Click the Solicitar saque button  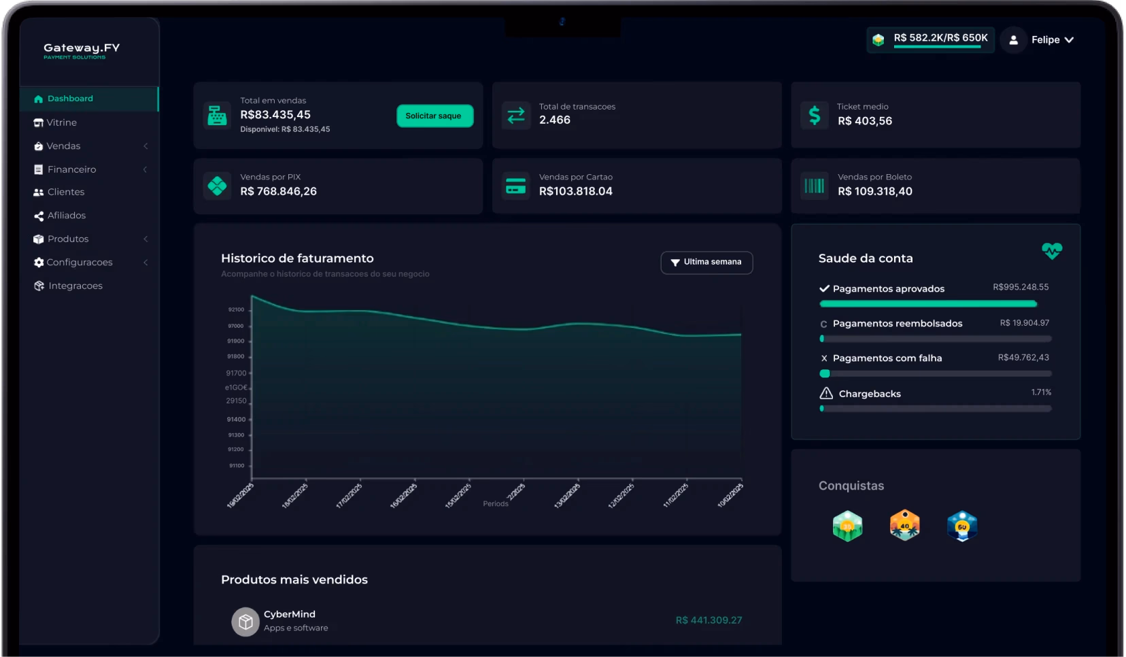[434, 116]
